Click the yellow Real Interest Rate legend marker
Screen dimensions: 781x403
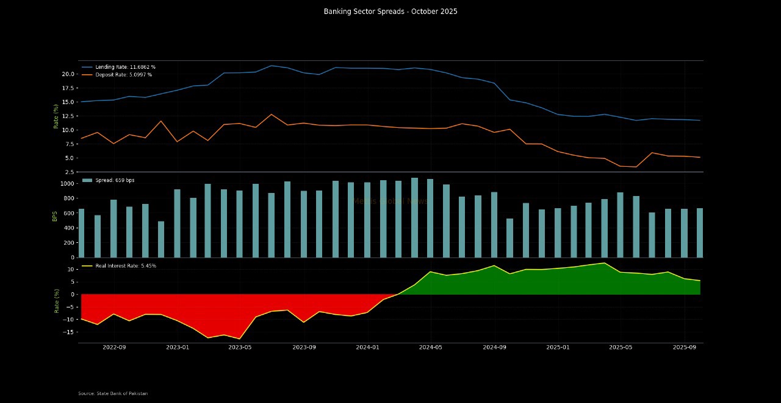[x=87, y=266]
